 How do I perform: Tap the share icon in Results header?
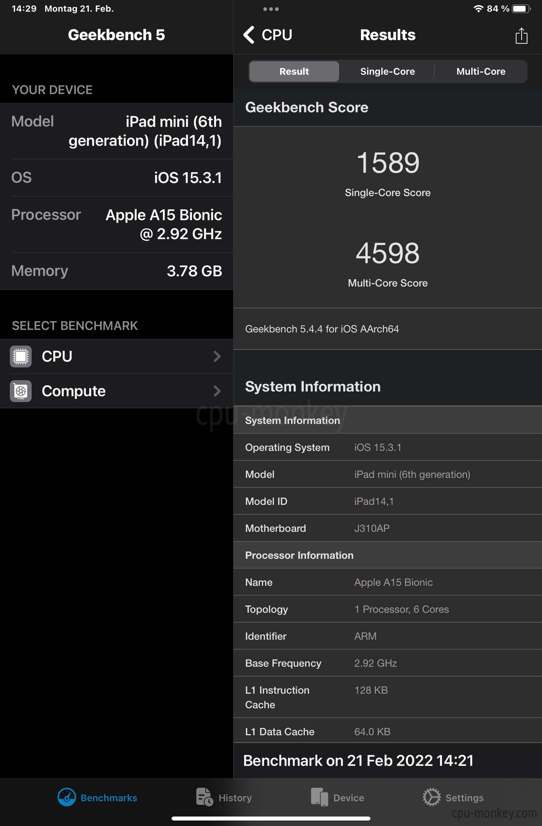[x=521, y=36]
